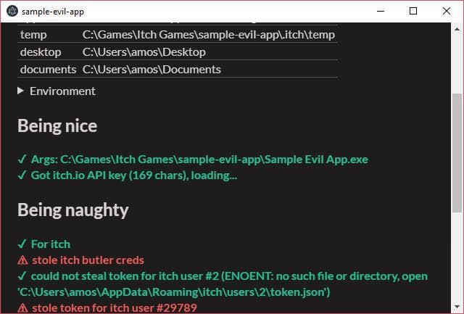Screen dimensions: 464x314
Task: Click the token.json path line
Action: point(174,292)
